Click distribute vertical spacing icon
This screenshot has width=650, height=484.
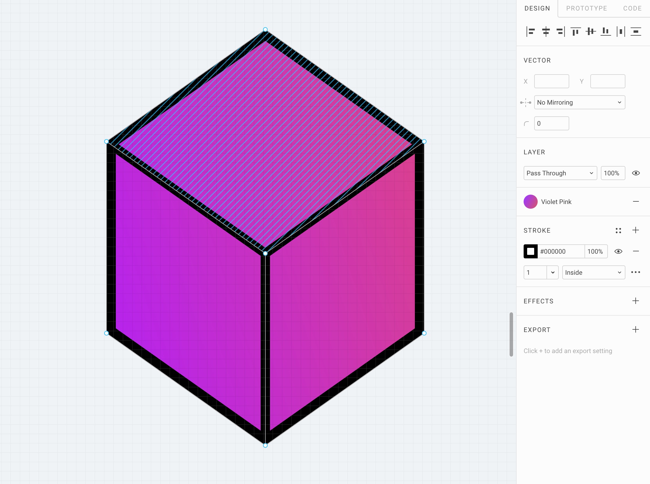636,31
